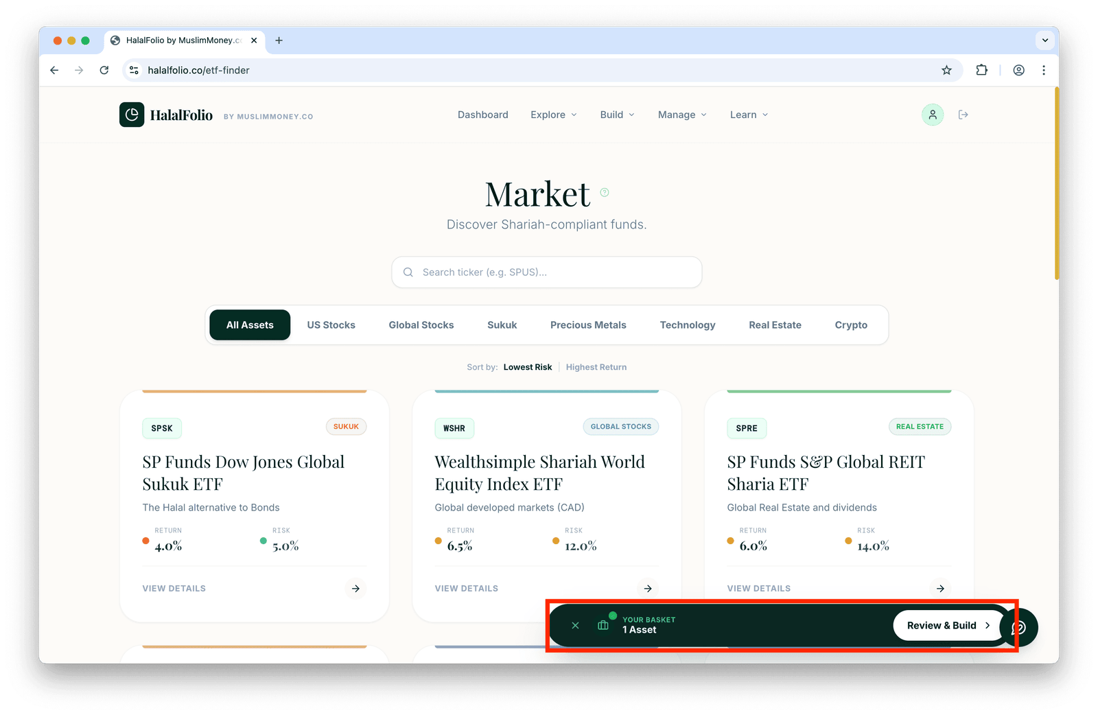Image resolution: width=1098 pixels, height=715 pixels.
Task: Click the BY MUSLIMMONEY.CO text
Action: pyautogui.click(x=268, y=117)
